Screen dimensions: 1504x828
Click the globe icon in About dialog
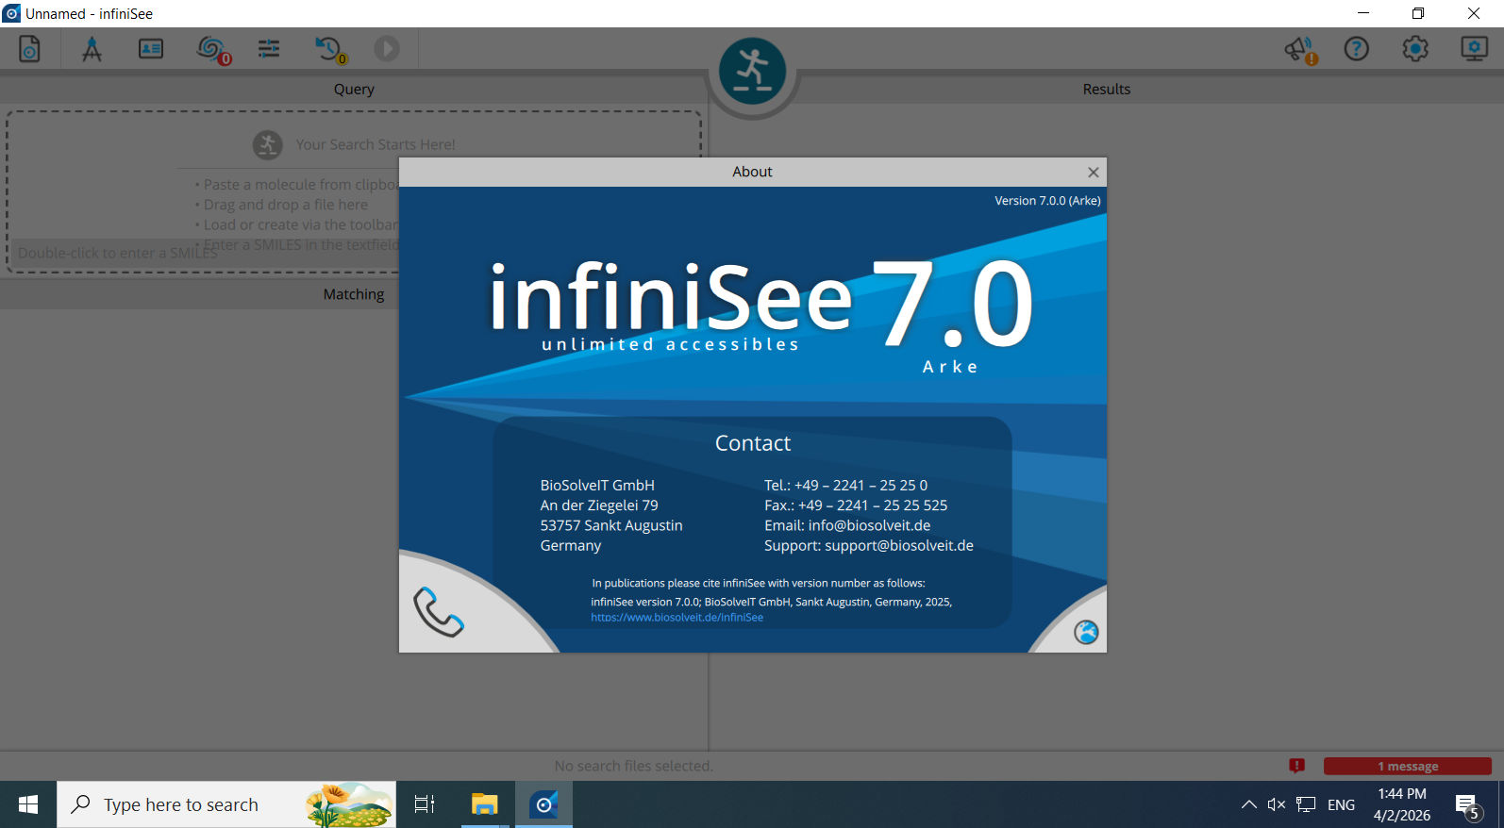point(1086,632)
